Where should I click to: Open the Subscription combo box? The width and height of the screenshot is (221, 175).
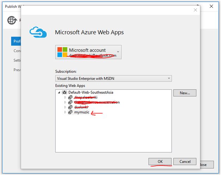tap(113, 78)
